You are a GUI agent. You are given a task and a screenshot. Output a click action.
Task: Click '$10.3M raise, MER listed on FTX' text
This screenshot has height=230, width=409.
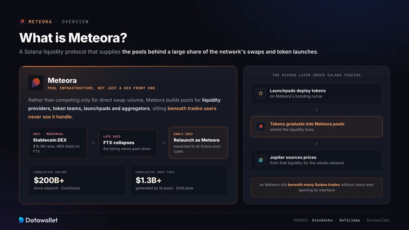click(x=56, y=149)
